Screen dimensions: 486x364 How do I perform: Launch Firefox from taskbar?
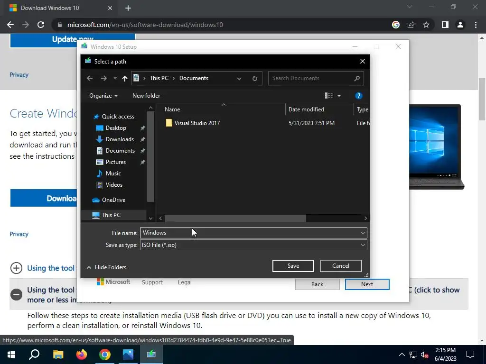pos(82,355)
